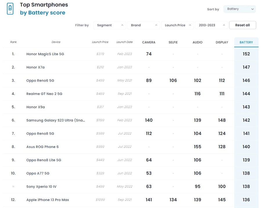
Task: Click Apple iPhone 13 Pro Max
Action: point(48,200)
